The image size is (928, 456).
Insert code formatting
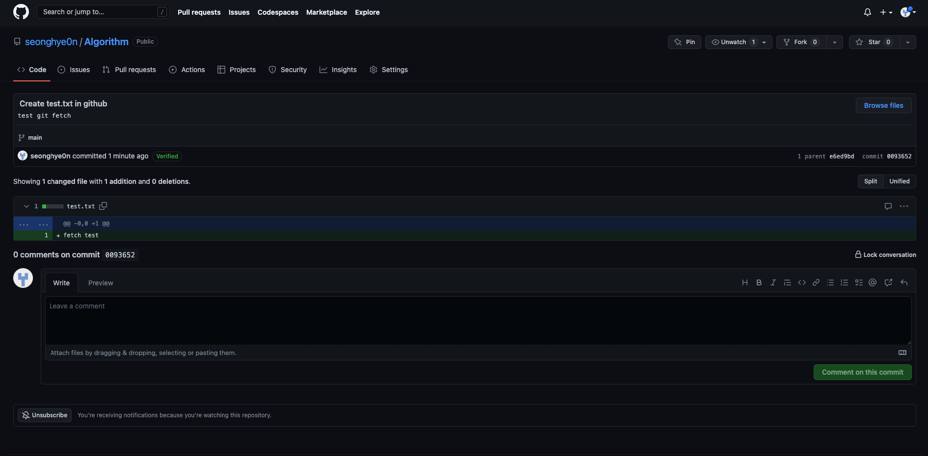click(x=802, y=282)
